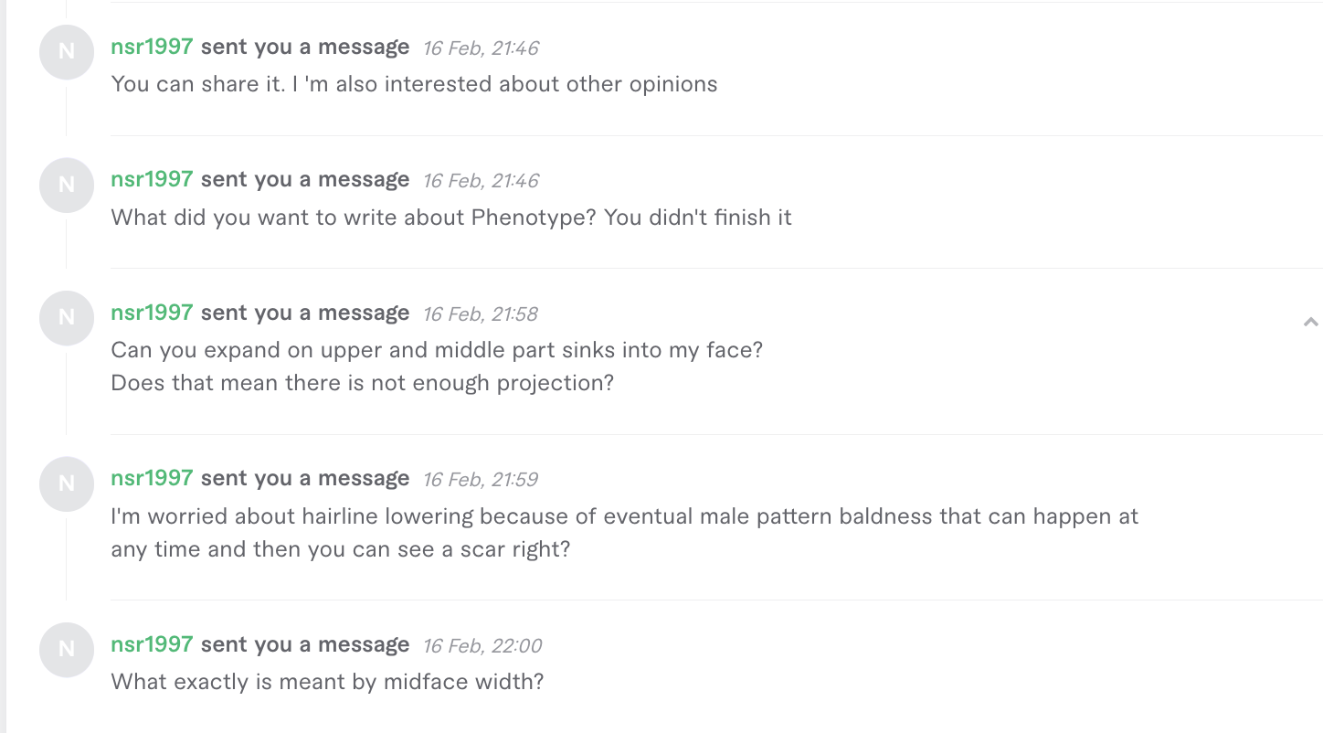Open the nsr1997 link above the Phenotype message
Screen dimensions: 1323x733
(152, 179)
